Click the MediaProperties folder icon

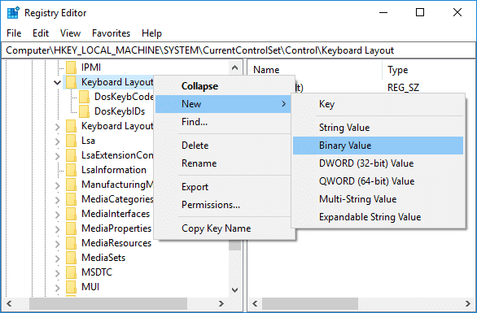(x=71, y=228)
